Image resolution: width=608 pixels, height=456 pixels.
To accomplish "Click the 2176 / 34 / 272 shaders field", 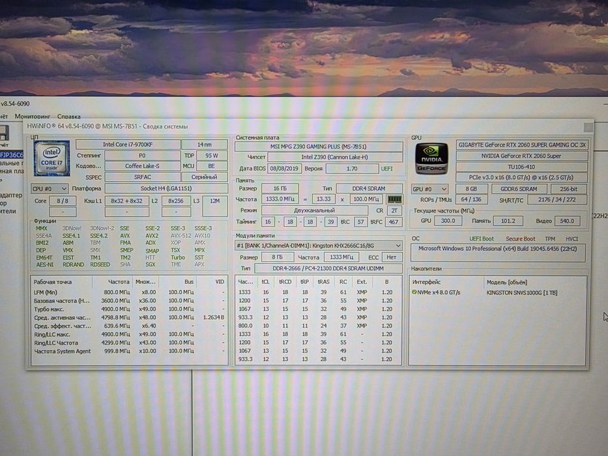I will point(557,200).
